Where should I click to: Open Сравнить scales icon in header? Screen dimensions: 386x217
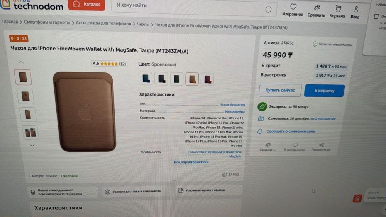(x=317, y=8)
